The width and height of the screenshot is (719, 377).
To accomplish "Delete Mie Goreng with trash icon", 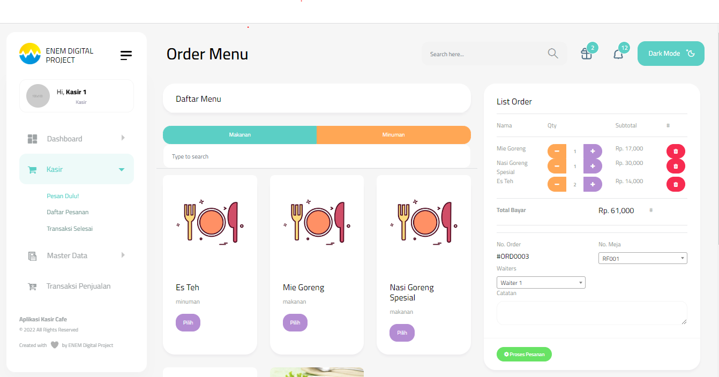I will [x=676, y=152].
